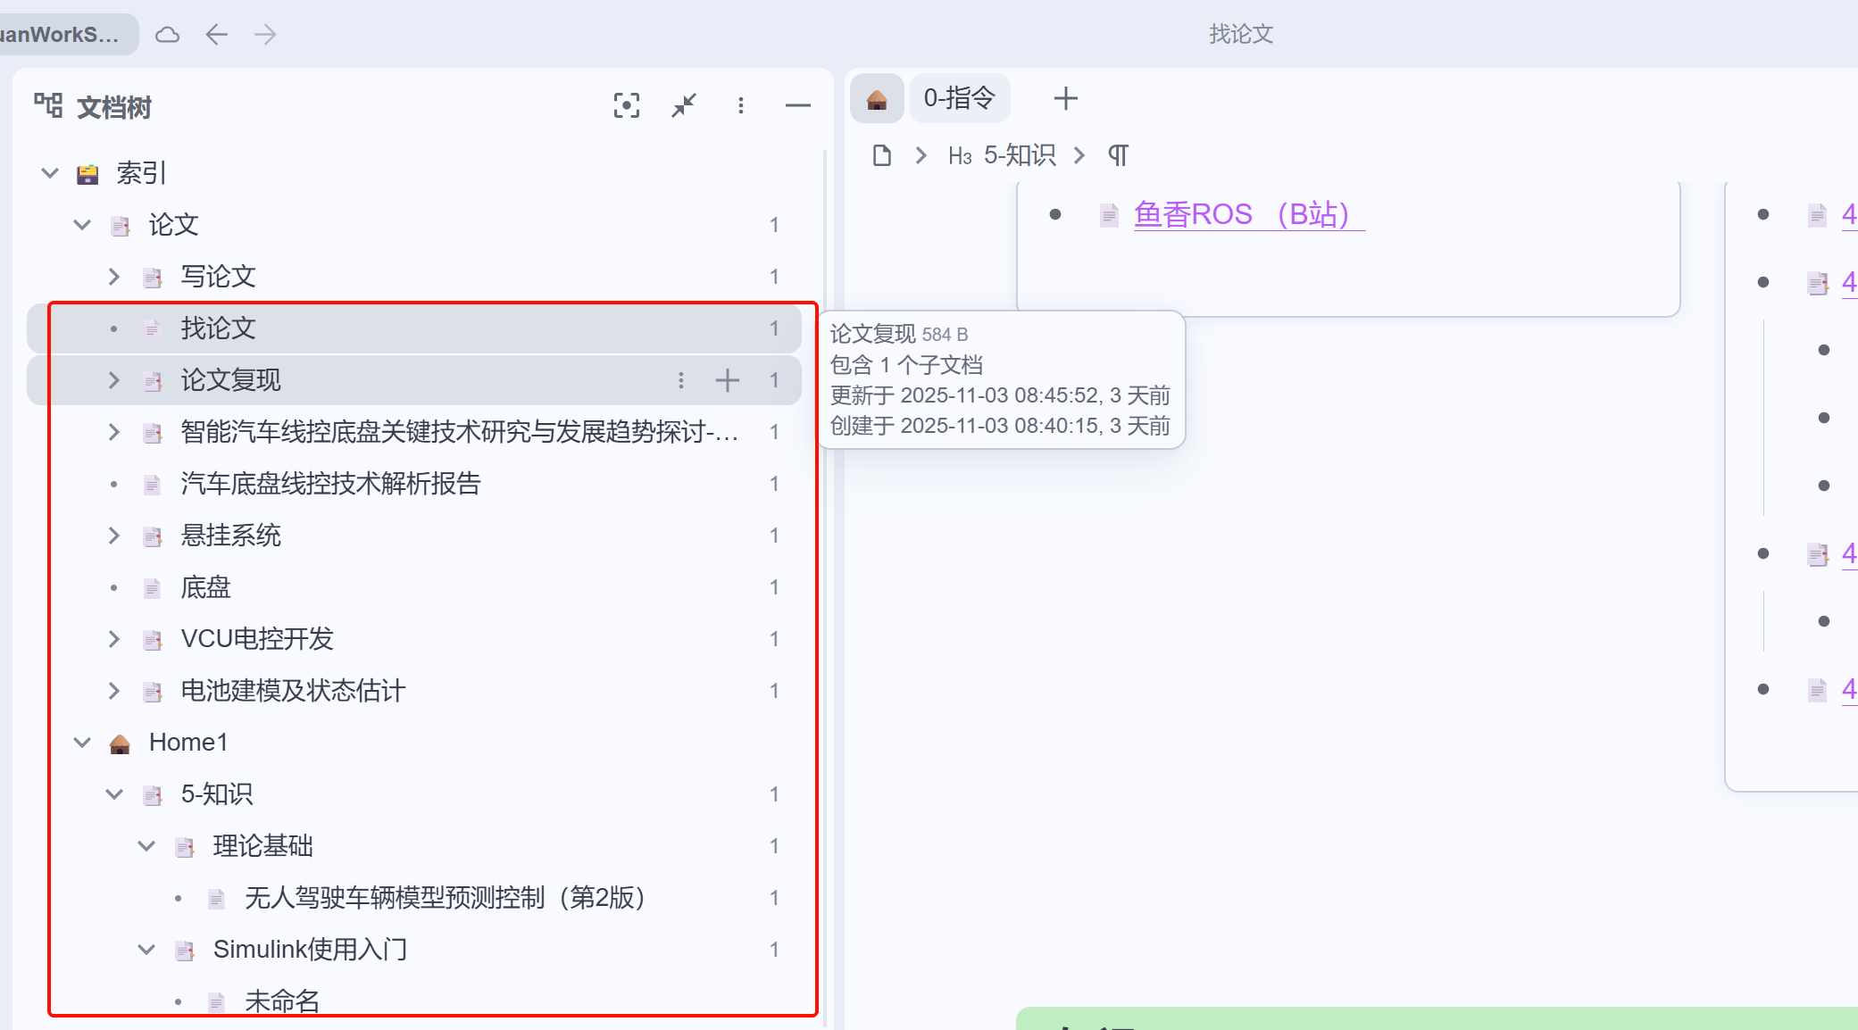Collapse the Home1 tree node

[82, 743]
